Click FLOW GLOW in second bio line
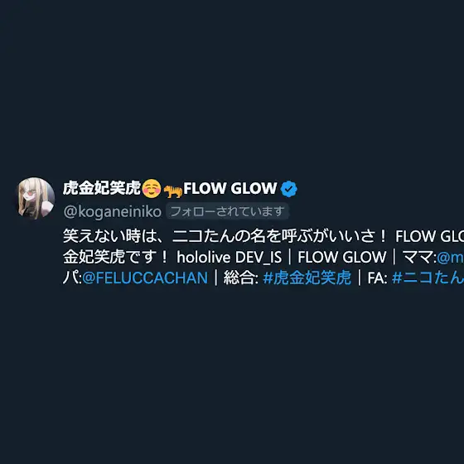Image resolution: width=464 pixels, height=464 pixels. point(341,257)
